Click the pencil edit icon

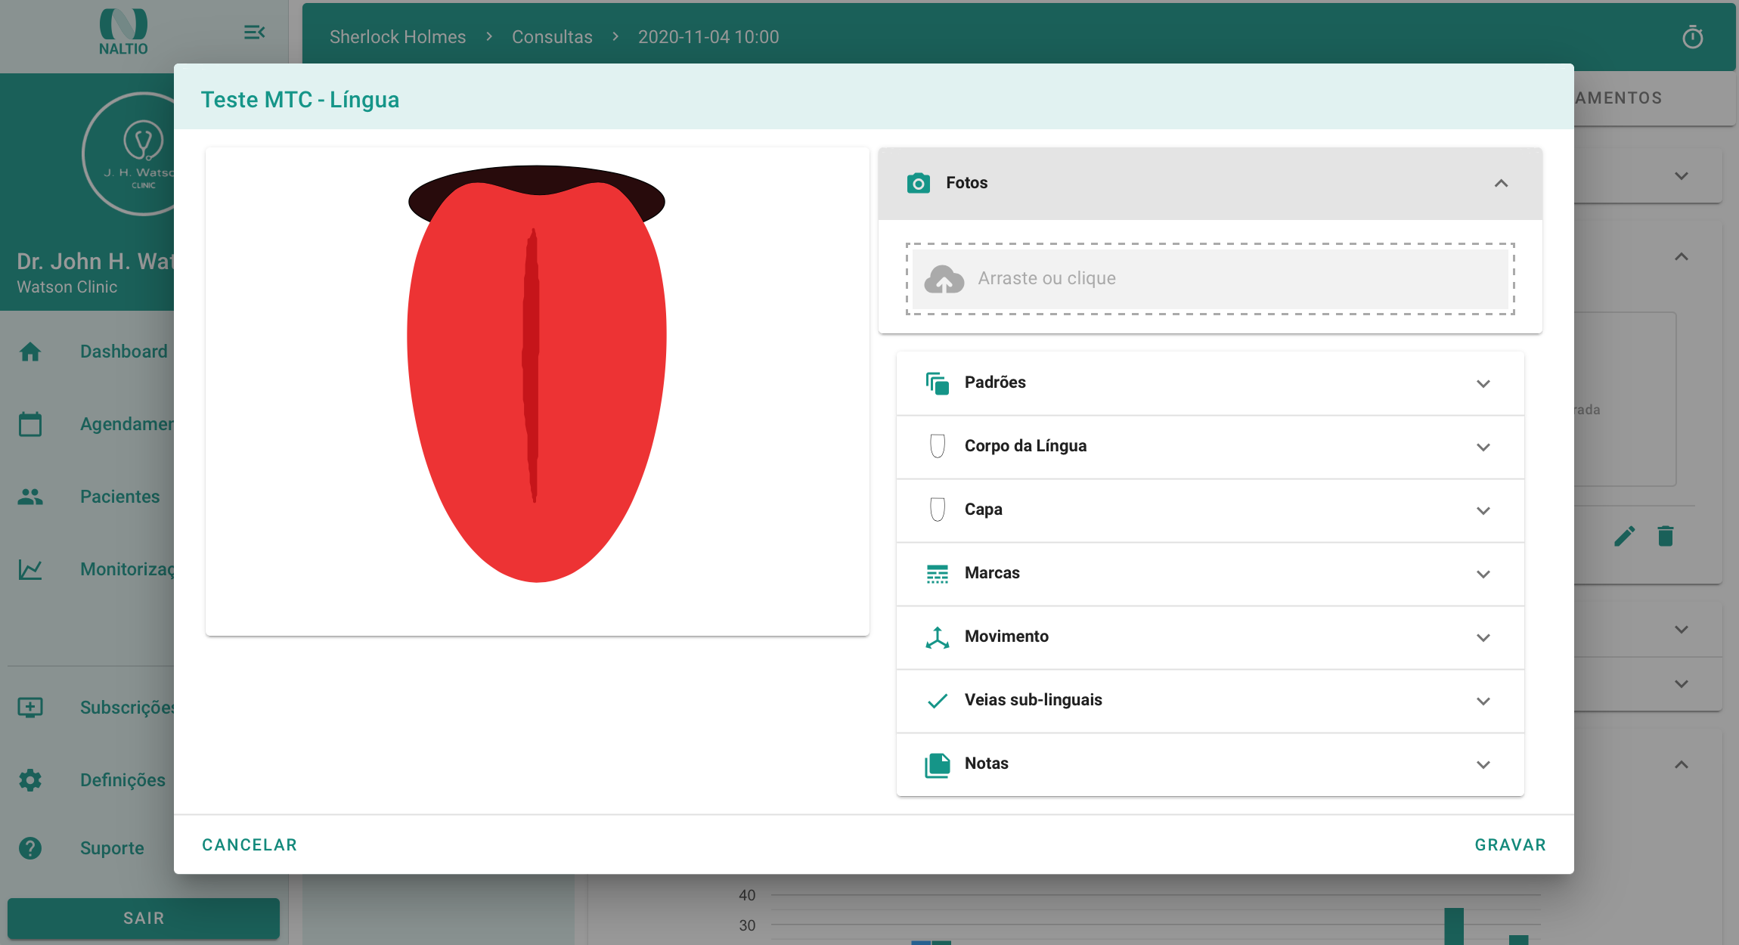coord(1624,536)
